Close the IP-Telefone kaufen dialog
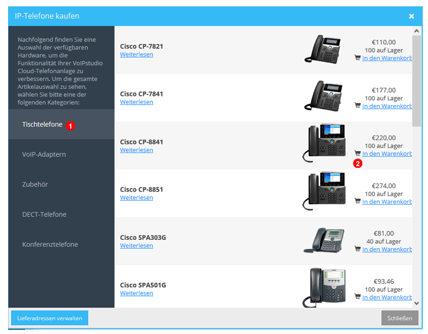The height and width of the screenshot is (334, 428). [x=411, y=16]
